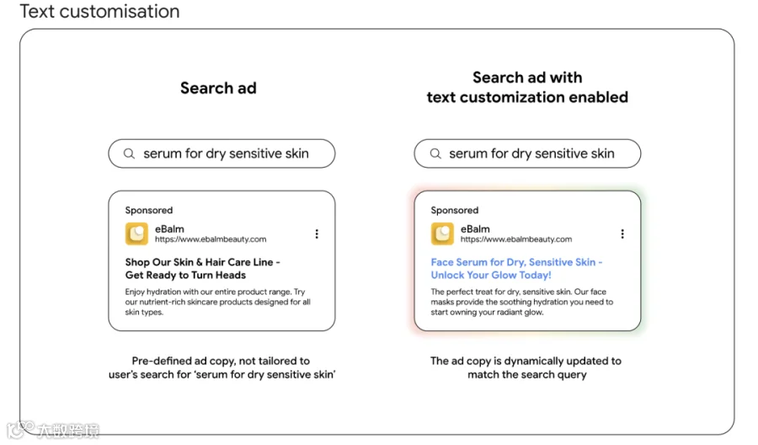Focus the left 'serum for dry sensitive skin' search field
This screenshot has width=758, height=445.
[x=222, y=154]
